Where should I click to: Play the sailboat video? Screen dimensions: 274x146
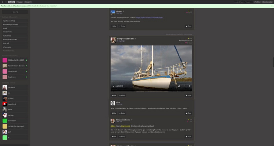(113, 86)
